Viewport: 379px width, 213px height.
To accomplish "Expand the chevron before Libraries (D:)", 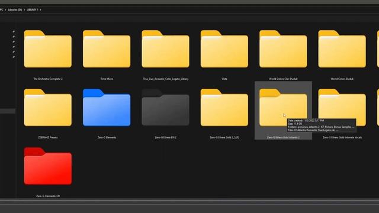I will click(5, 9).
